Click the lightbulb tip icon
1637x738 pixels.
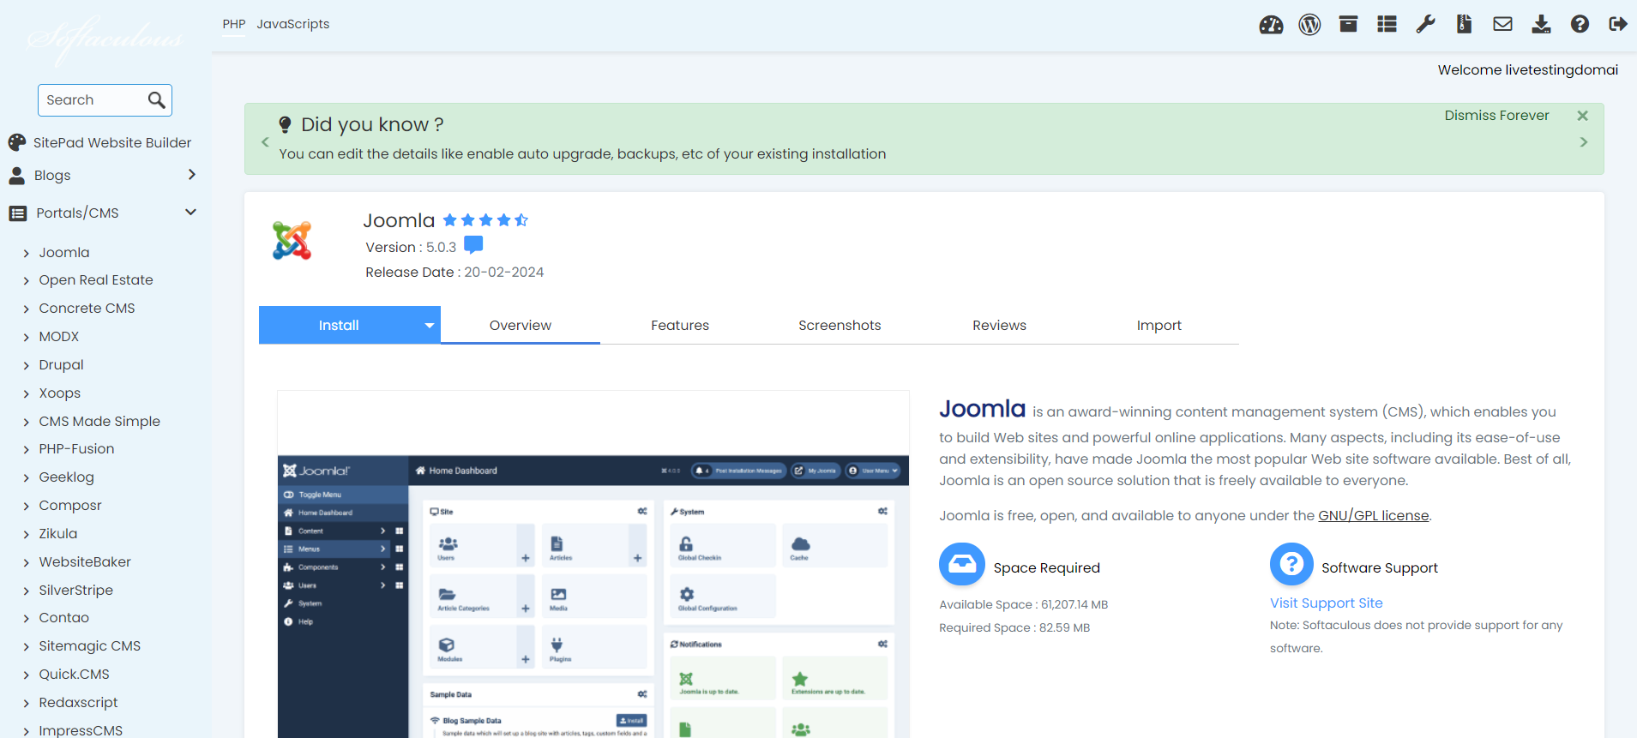tap(286, 125)
